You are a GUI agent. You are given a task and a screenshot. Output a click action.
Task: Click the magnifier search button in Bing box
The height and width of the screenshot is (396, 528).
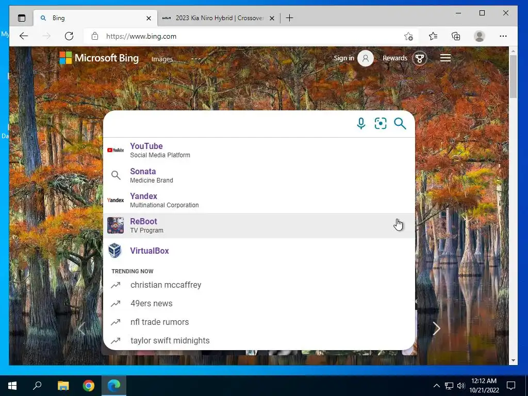coord(400,124)
